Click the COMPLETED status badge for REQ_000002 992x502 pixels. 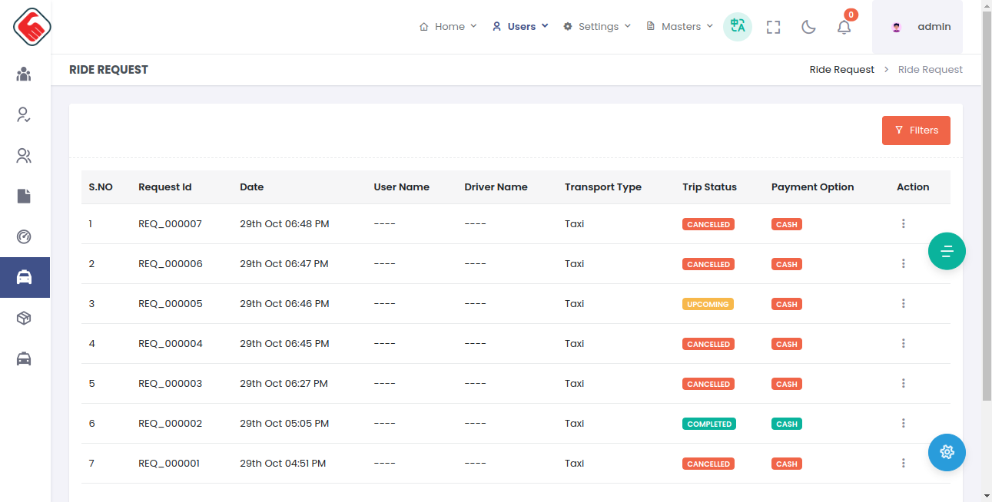point(709,424)
